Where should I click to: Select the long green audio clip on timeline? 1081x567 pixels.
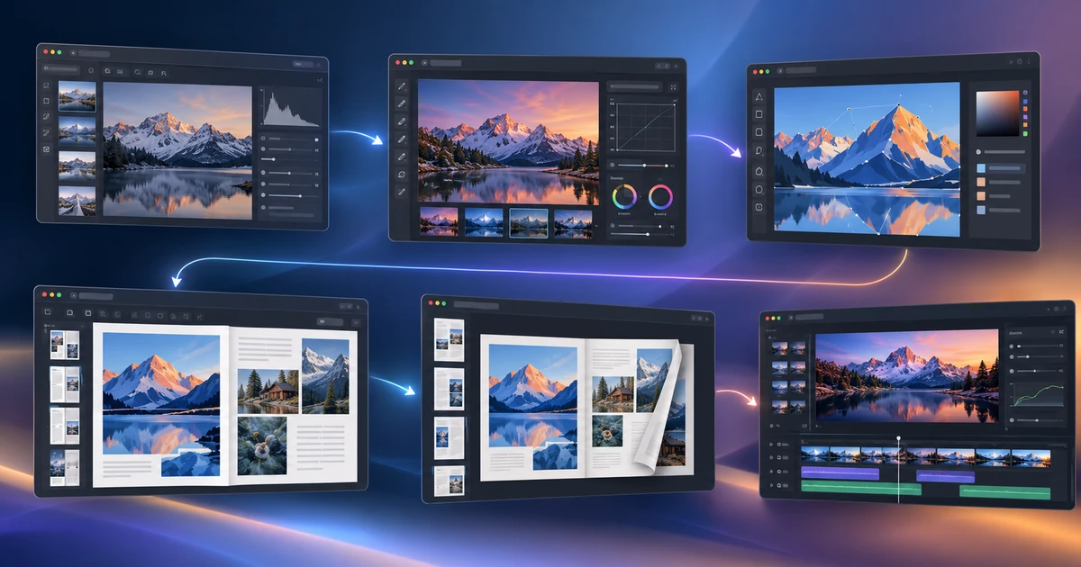click(x=861, y=488)
